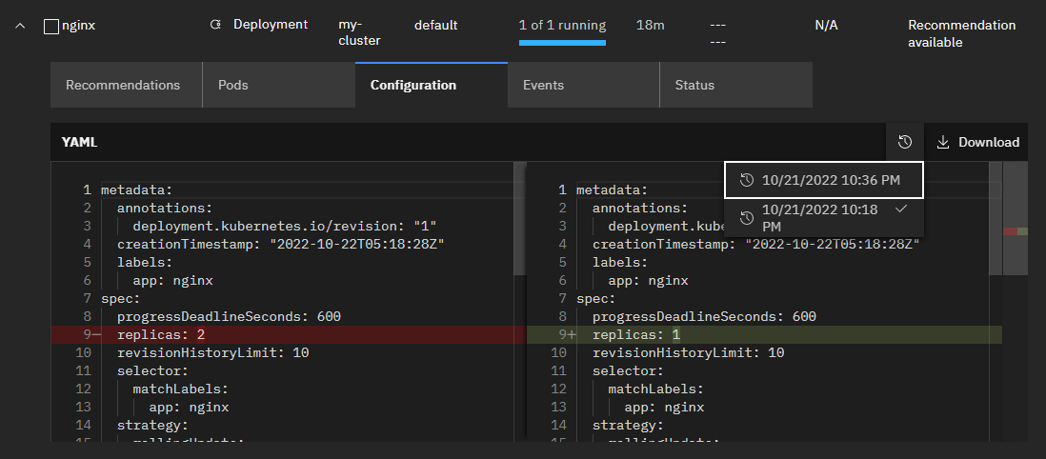This screenshot has height=459, width=1046.
Task: Collapse the nginx deployment row
Action: 20,26
